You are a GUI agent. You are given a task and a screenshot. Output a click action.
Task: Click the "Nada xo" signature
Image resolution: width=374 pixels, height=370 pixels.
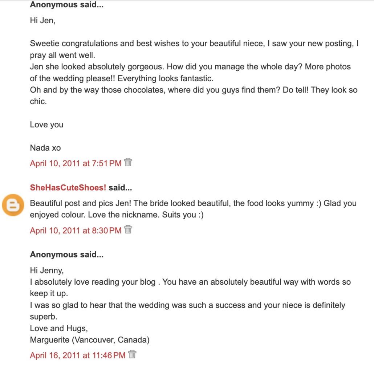[45, 148]
